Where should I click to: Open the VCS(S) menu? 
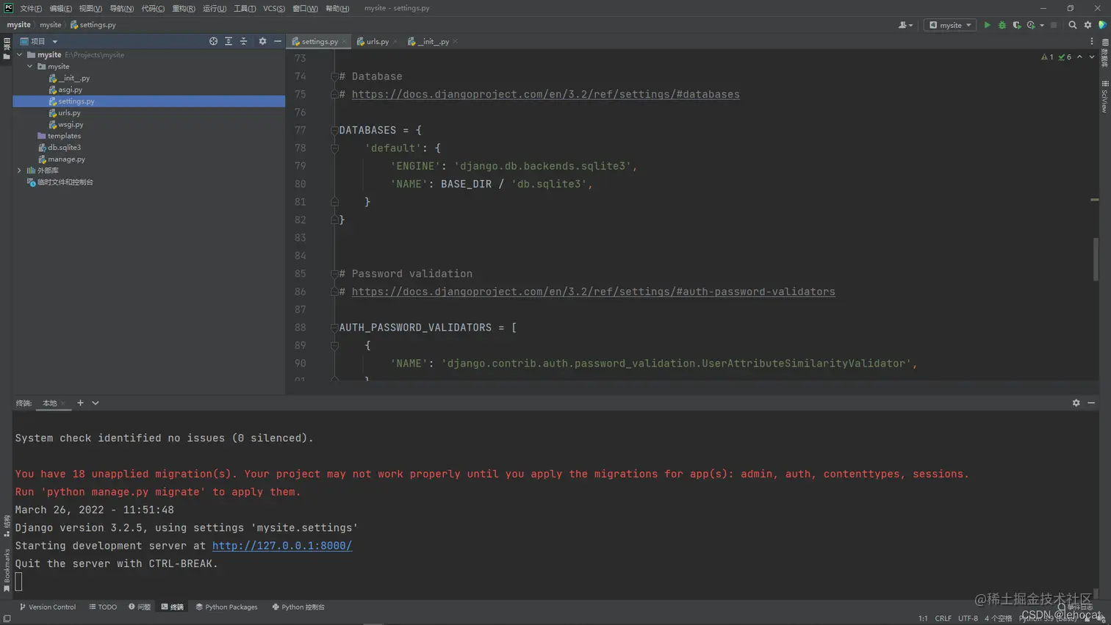click(x=274, y=9)
